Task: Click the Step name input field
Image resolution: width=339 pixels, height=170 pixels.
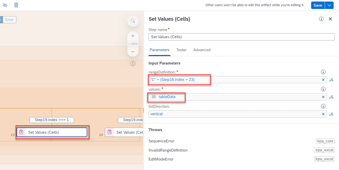Action: pos(241,37)
